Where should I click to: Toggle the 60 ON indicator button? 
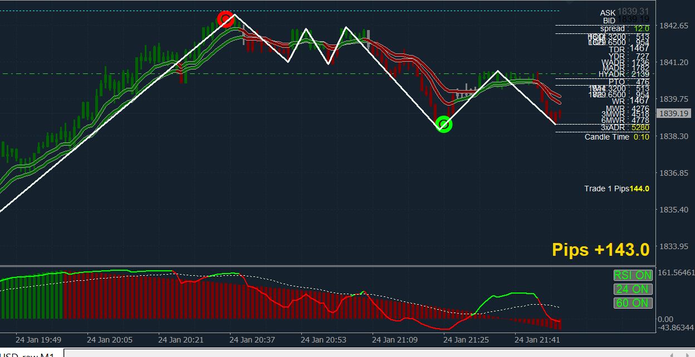click(x=633, y=303)
